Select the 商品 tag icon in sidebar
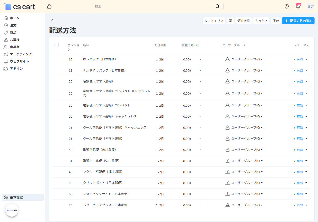Image resolution: width=318 pixels, height=222 pixels. tap(6, 32)
